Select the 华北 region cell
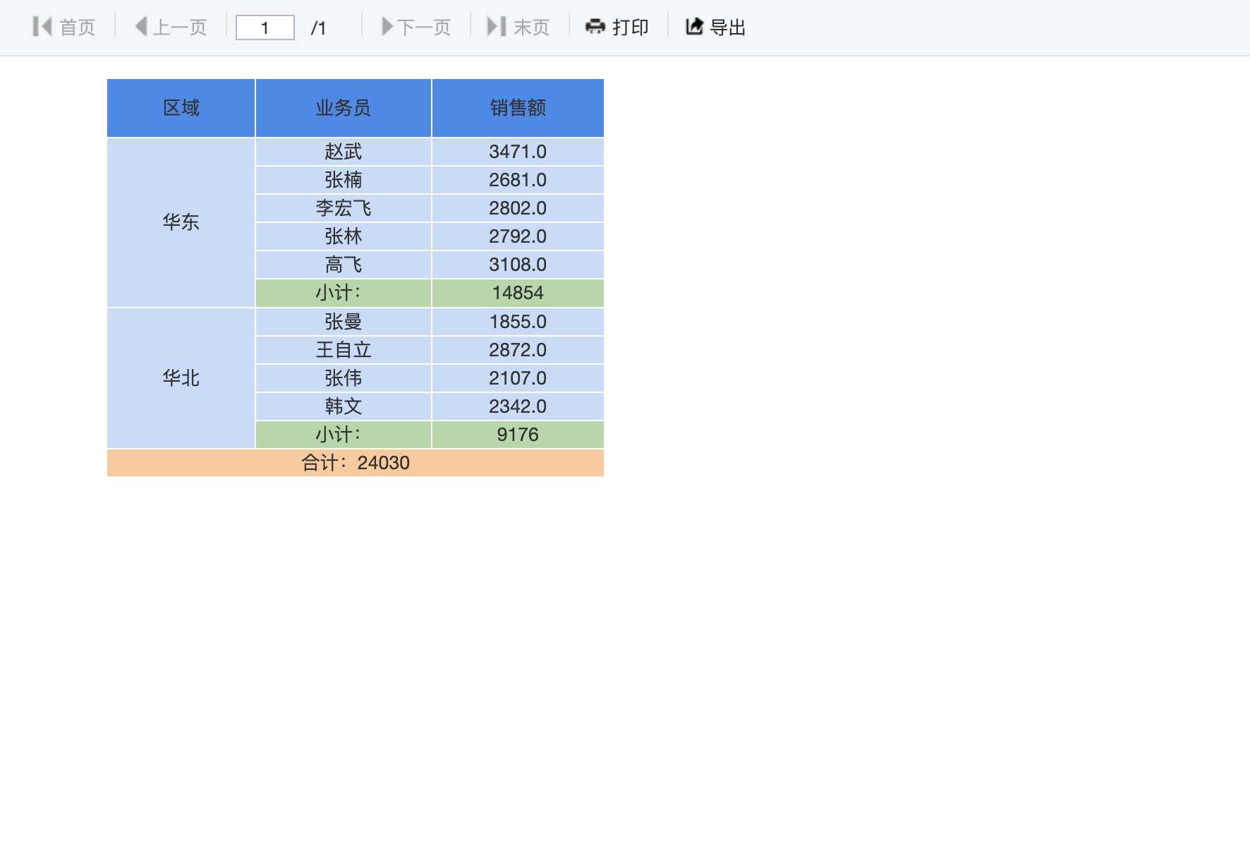 coord(181,378)
